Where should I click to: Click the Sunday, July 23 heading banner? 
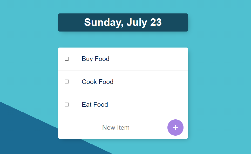(x=123, y=22)
